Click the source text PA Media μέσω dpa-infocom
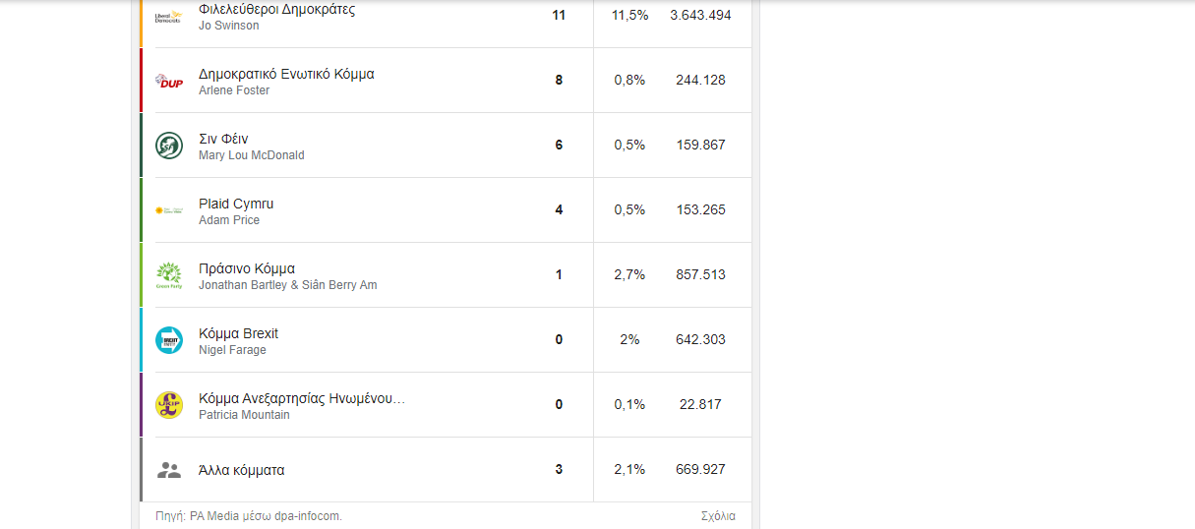Viewport: 1195px width, 529px height. tap(266, 516)
